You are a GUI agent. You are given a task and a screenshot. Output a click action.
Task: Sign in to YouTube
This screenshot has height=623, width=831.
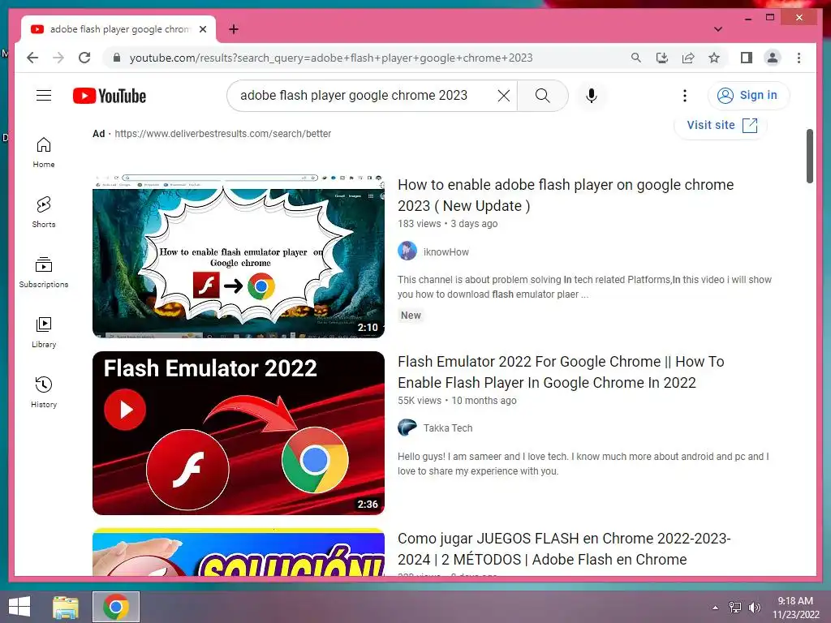pyautogui.click(x=748, y=96)
